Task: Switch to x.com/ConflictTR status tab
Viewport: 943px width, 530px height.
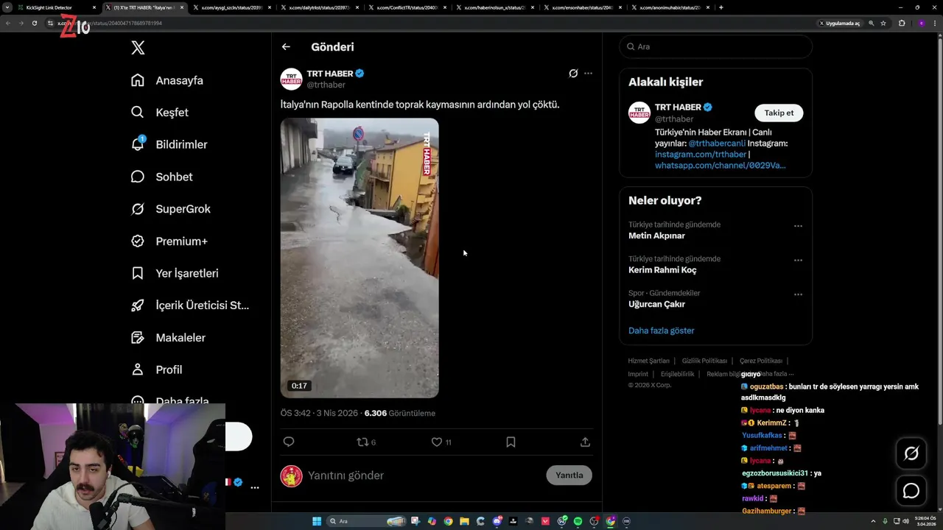Action: (x=405, y=7)
